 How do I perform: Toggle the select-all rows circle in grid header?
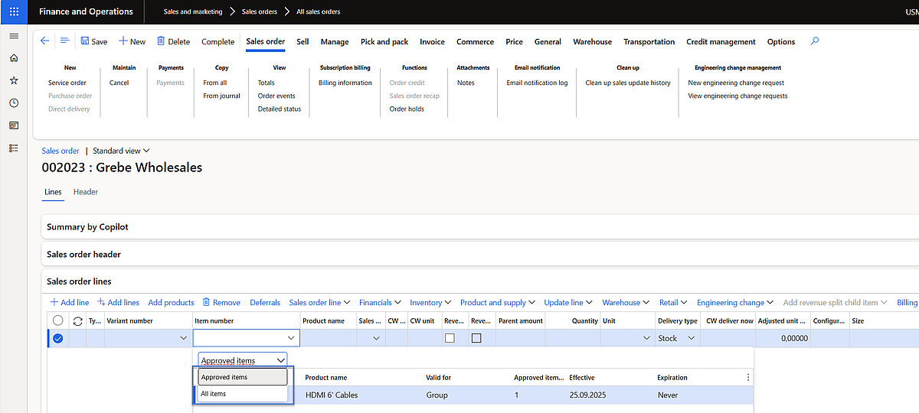pyautogui.click(x=57, y=321)
